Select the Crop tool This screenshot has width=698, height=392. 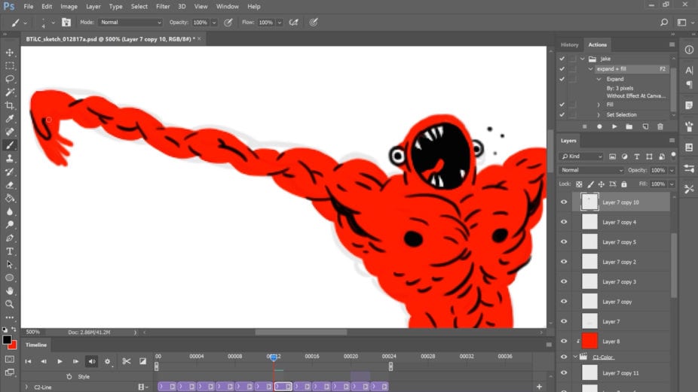pyautogui.click(x=9, y=105)
